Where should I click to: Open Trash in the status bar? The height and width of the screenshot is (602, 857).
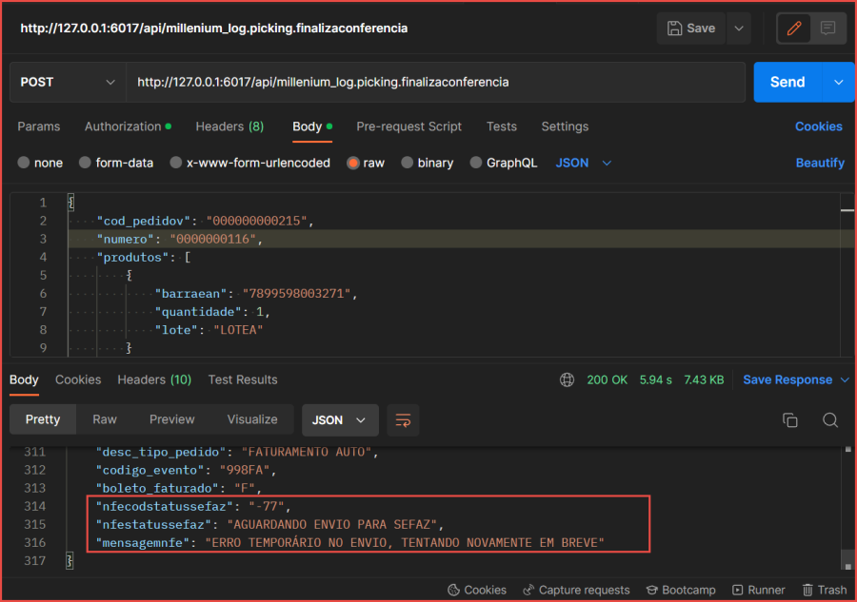825,590
